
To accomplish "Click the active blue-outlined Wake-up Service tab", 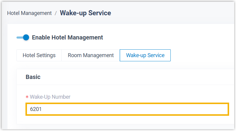I will 145,55.
